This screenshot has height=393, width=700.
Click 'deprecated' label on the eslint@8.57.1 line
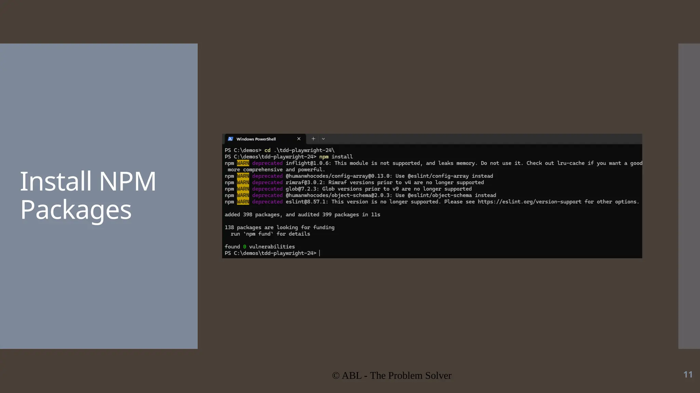(267, 202)
